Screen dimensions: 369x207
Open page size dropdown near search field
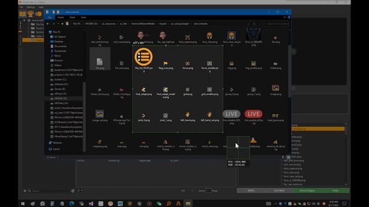pyautogui.click(x=80, y=191)
